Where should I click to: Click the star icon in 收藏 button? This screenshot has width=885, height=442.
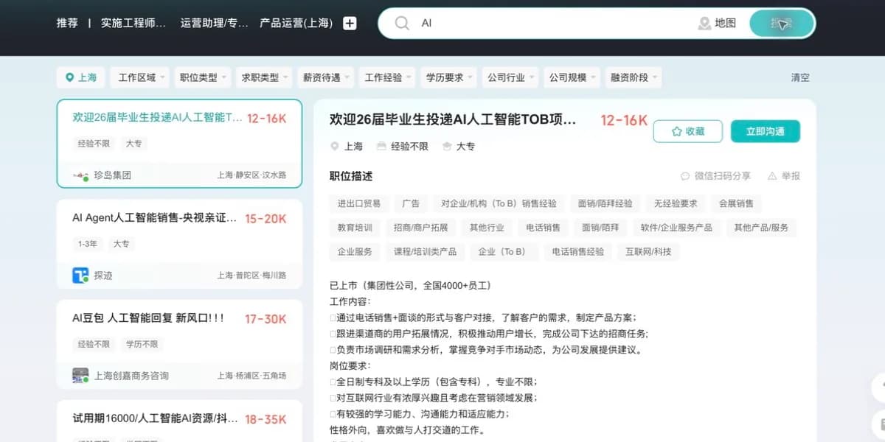point(676,131)
